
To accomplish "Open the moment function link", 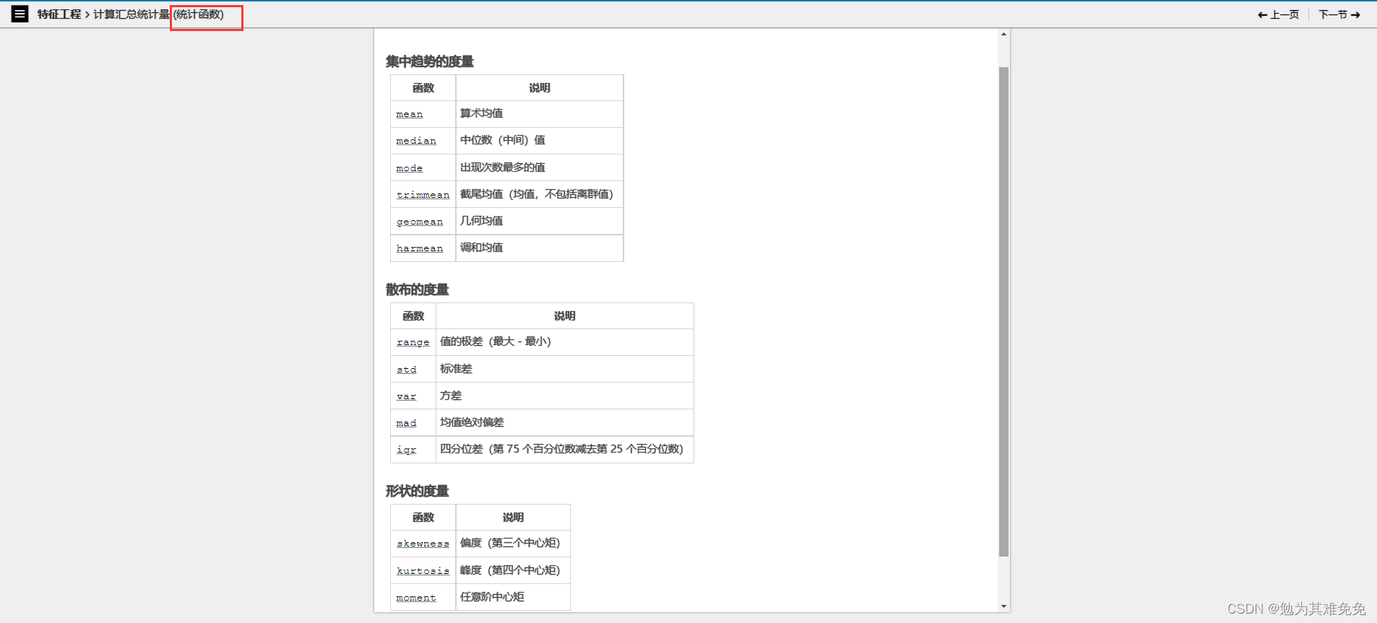I will pos(416,598).
